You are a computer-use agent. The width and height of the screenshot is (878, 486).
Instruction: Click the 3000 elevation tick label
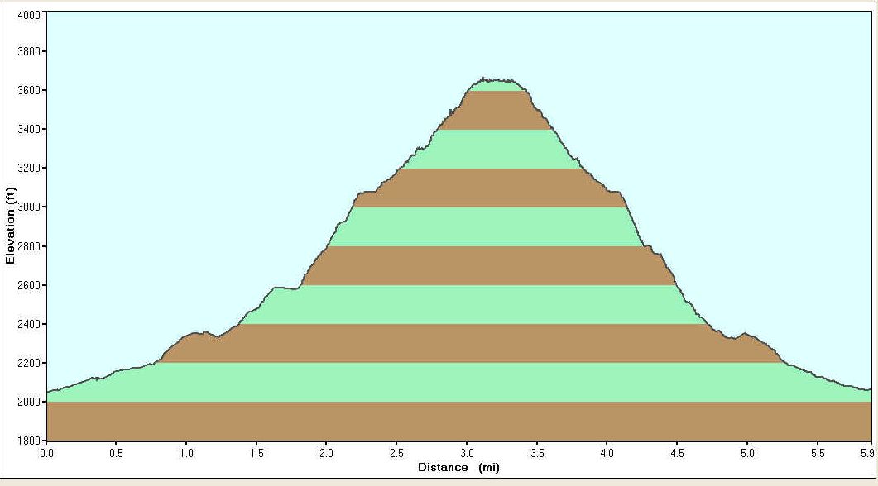[27, 207]
